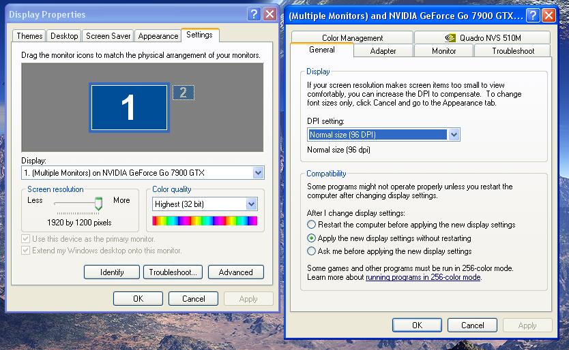Click the Identify button
The image size is (569, 350).
[x=112, y=272]
